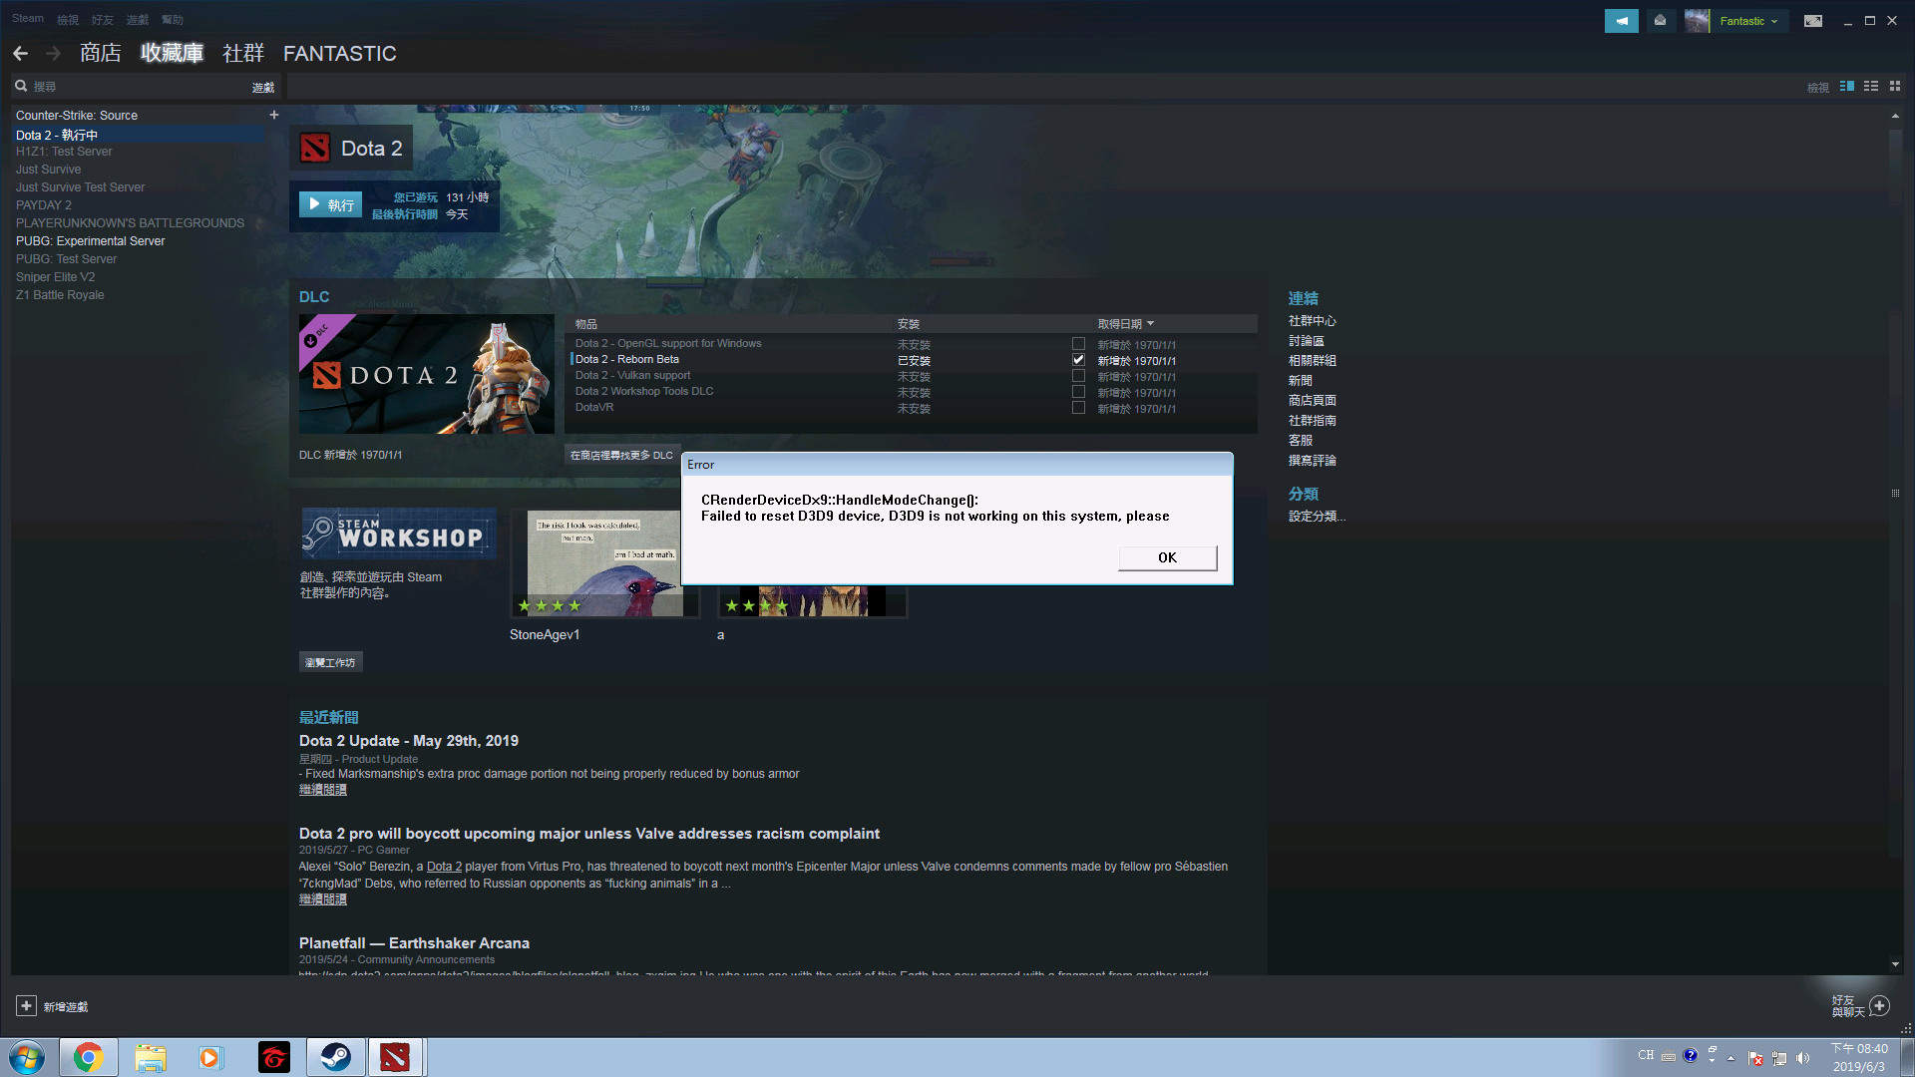This screenshot has height=1077, width=1915.
Task: Toggle checkbox for OpenGL support for Windows
Action: point(1078,344)
